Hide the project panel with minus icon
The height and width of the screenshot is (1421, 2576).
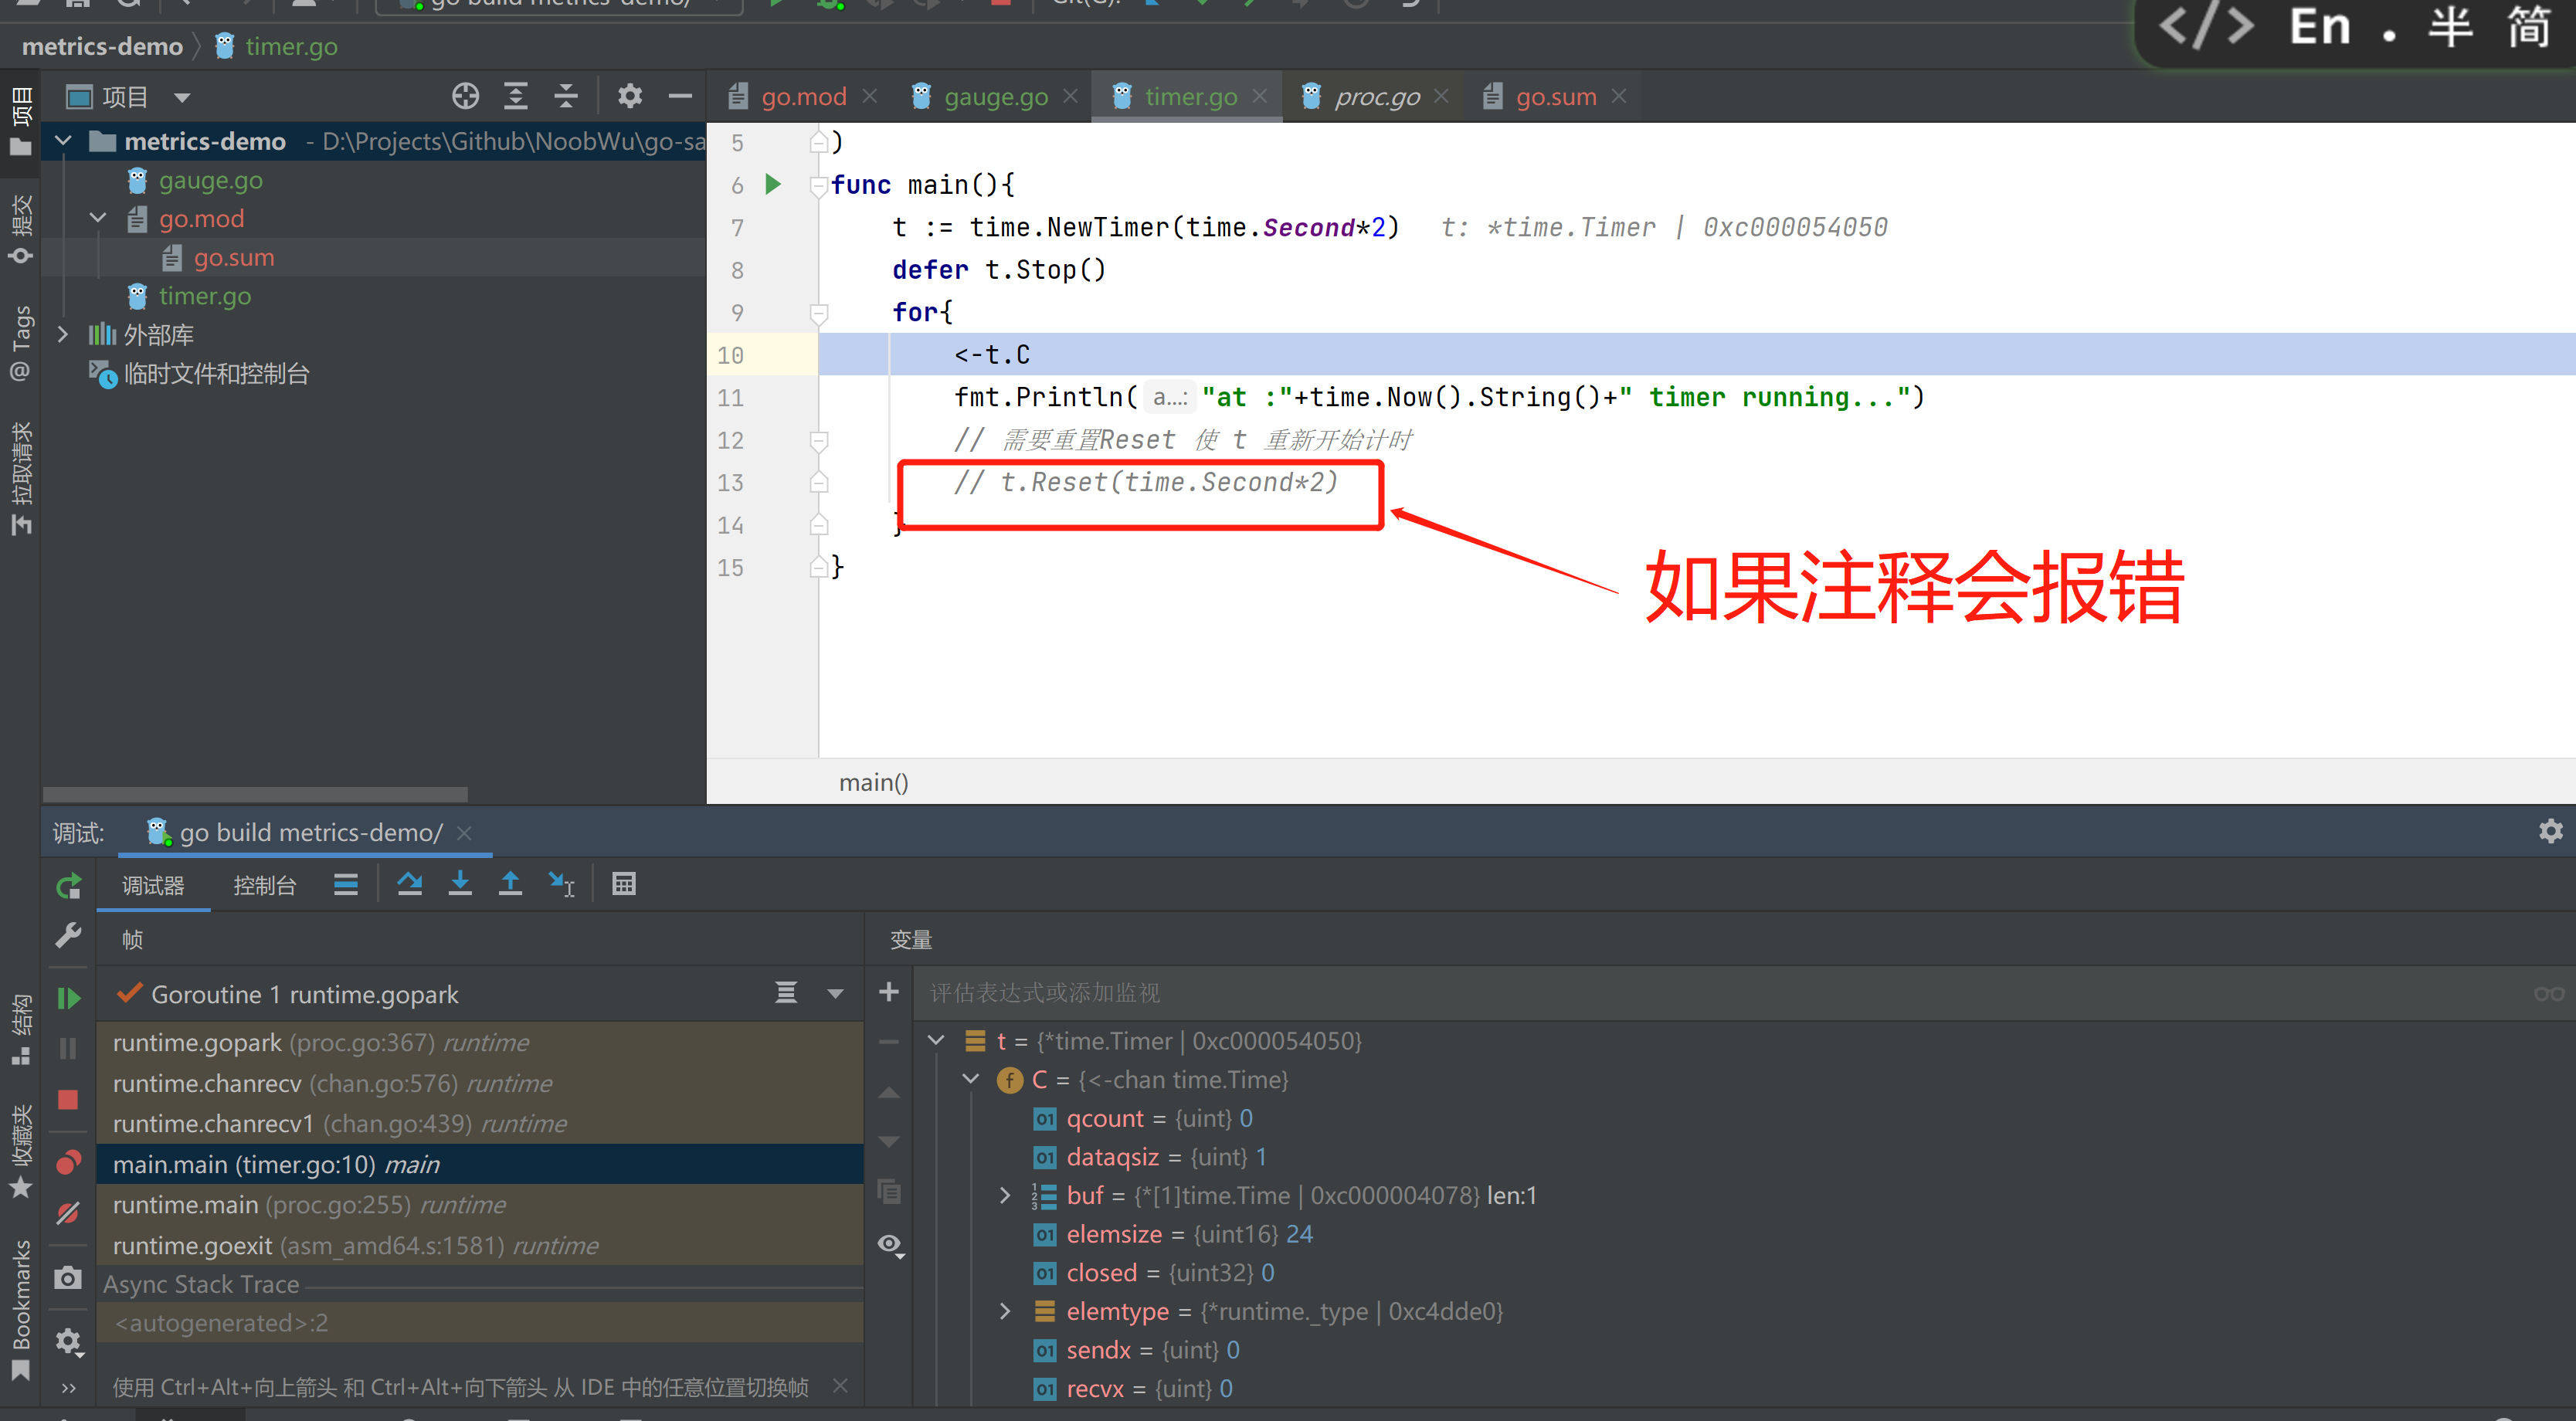point(680,96)
